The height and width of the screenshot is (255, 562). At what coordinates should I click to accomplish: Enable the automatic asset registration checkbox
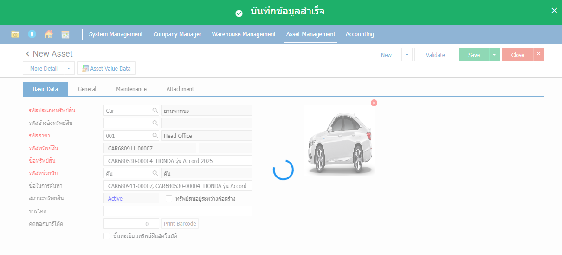pos(107,236)
